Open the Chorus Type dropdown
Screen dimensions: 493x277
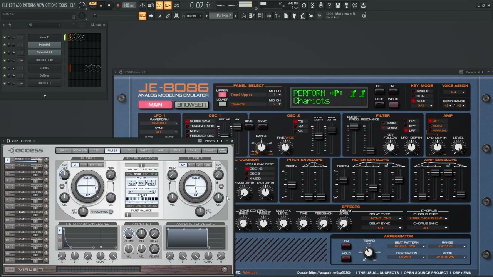point(428,219)
